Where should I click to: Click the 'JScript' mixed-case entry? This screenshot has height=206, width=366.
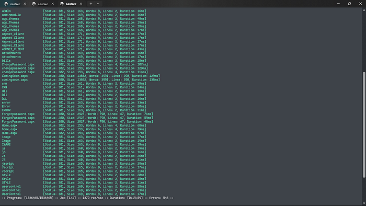tap(8, 171)
